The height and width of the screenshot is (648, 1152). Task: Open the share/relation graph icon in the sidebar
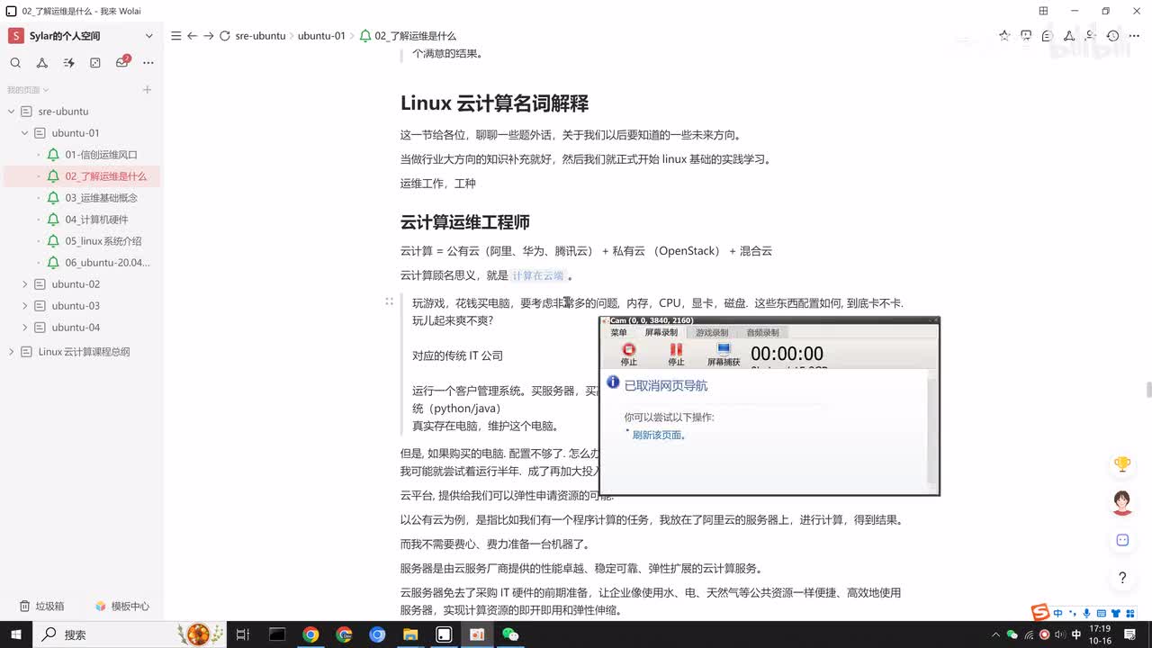(x=42, y=63)
